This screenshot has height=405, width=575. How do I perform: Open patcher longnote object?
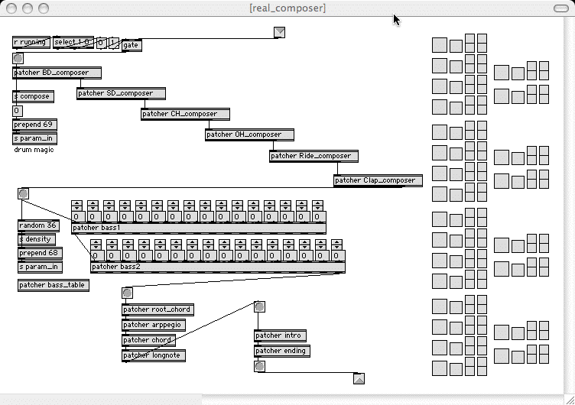[x=154, y=355]
